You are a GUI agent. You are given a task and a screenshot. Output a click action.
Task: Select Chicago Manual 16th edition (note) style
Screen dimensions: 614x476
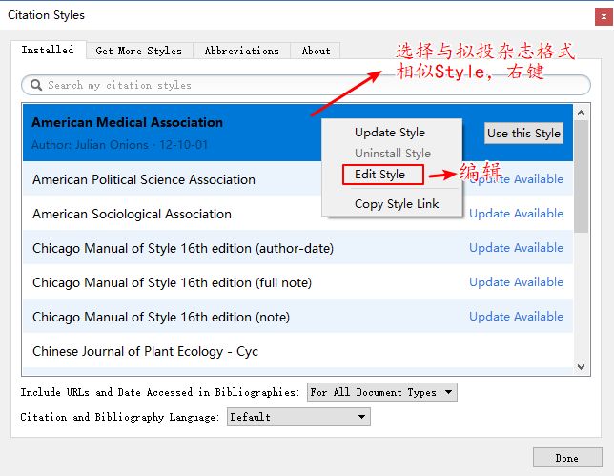tap(161, 317)
